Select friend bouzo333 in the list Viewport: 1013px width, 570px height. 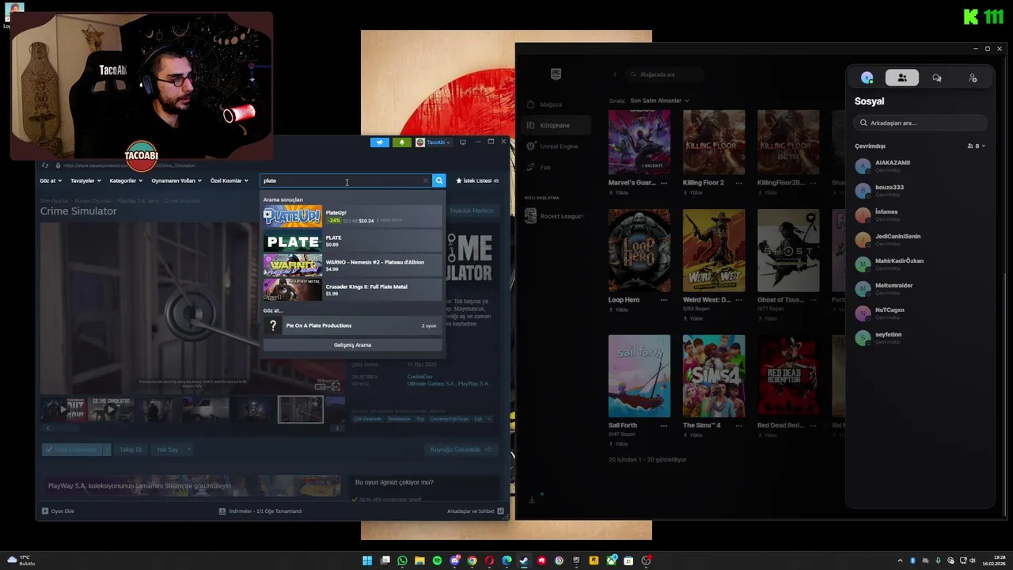(x=920, y=191)
